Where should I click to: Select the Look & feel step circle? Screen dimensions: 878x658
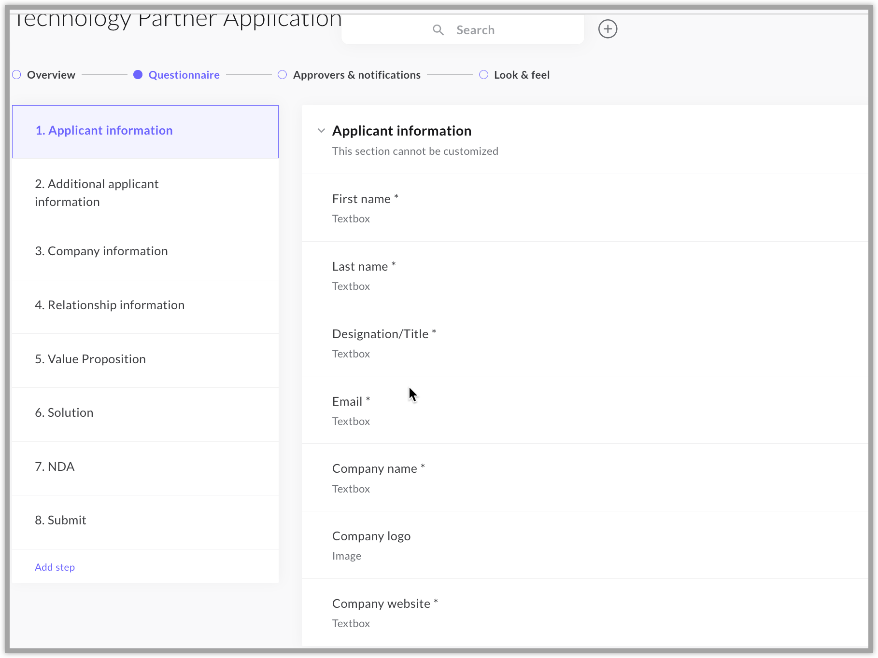click(x=483, y=75)
